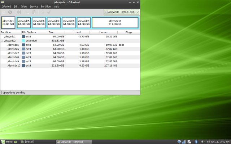Open the Mint Menu button
231x144 pixels.
(x=7, y=141)
